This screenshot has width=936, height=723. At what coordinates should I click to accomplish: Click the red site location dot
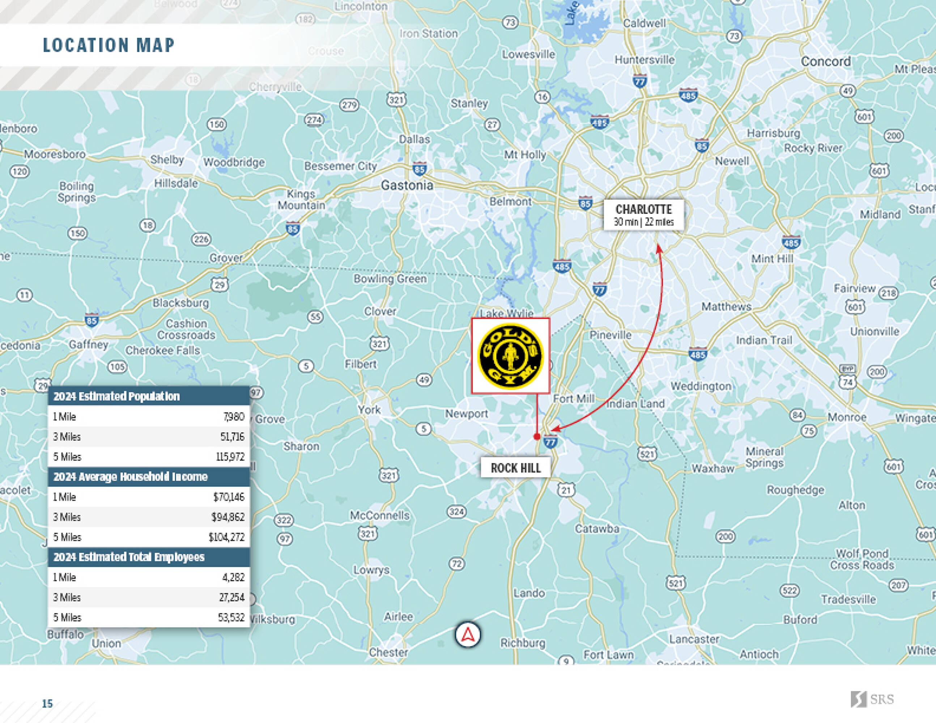click(537, 436)
